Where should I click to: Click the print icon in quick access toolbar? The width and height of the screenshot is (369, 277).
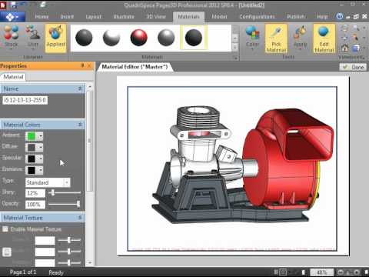point(43,5)
